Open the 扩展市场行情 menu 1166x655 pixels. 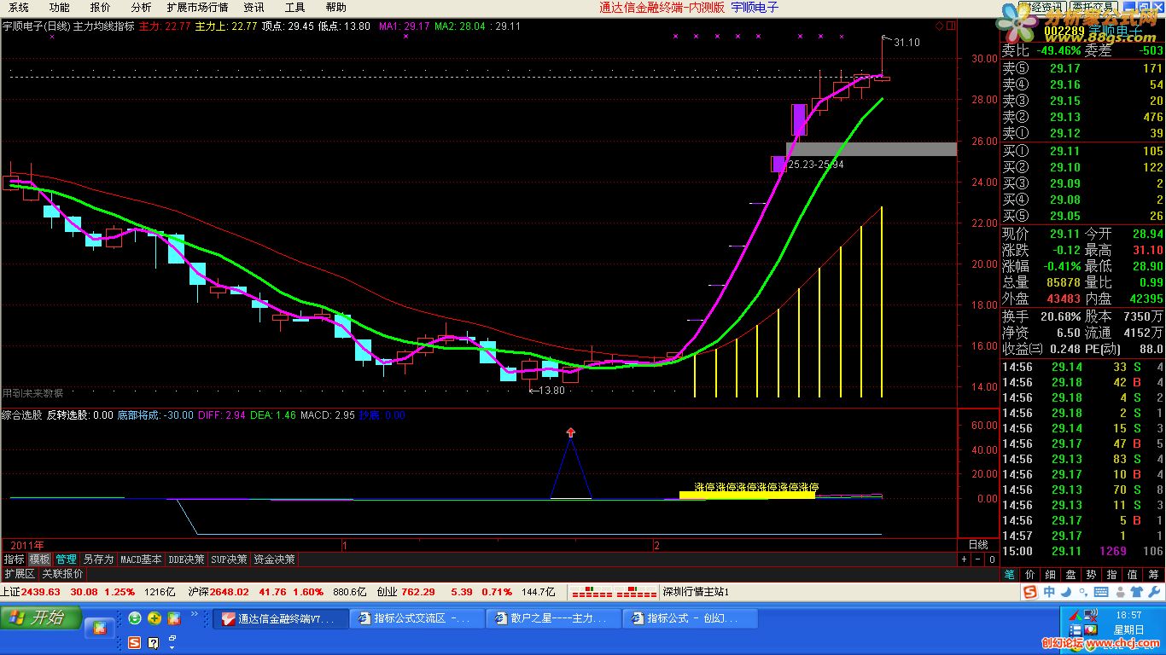(x=197, y=7)
